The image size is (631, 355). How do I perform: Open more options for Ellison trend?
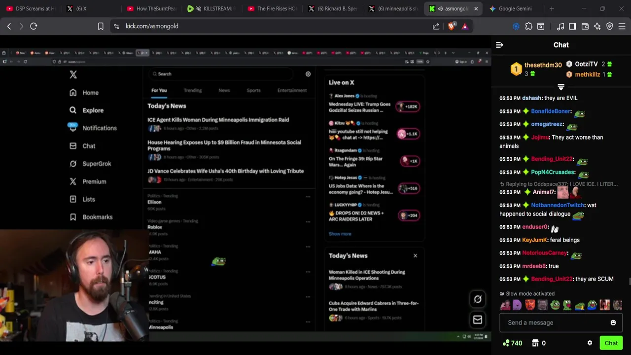click(x=308, y=196)
